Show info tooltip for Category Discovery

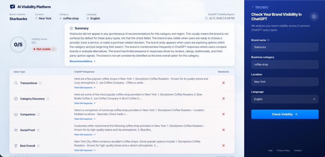click(48, 99)
